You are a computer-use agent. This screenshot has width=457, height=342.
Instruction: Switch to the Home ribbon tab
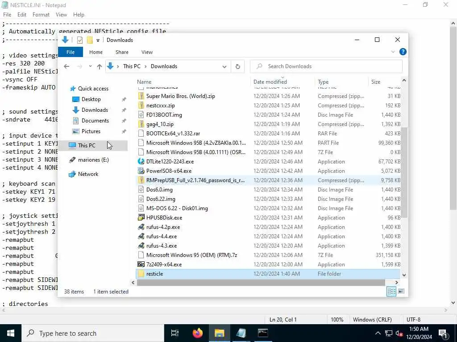pos(96,52)
